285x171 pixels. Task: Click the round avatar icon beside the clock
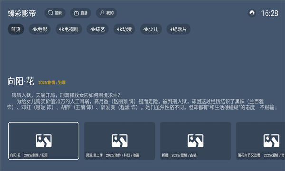coord(252,13)
